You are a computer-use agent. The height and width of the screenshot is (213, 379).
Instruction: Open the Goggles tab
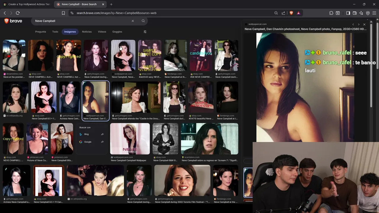(x=117, y=32)
